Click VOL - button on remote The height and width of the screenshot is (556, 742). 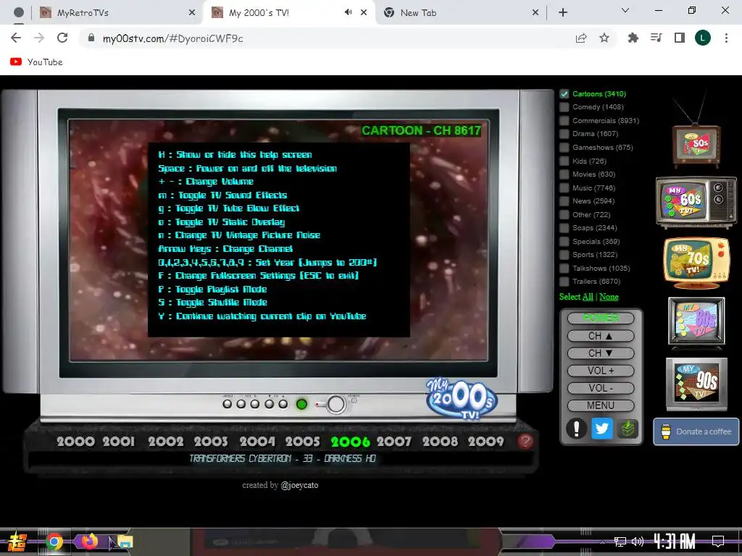(x=601, y=388)
